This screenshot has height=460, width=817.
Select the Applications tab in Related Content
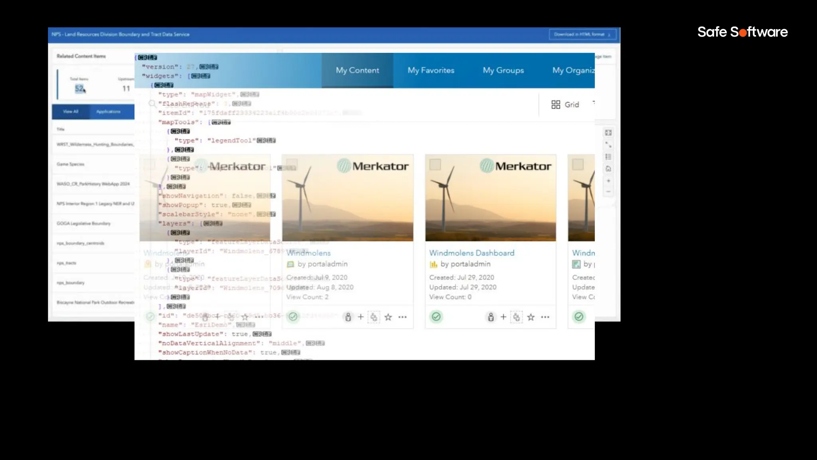point(108,111)
